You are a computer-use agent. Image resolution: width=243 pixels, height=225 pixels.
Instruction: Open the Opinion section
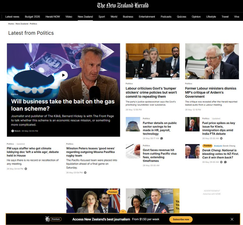196,17
